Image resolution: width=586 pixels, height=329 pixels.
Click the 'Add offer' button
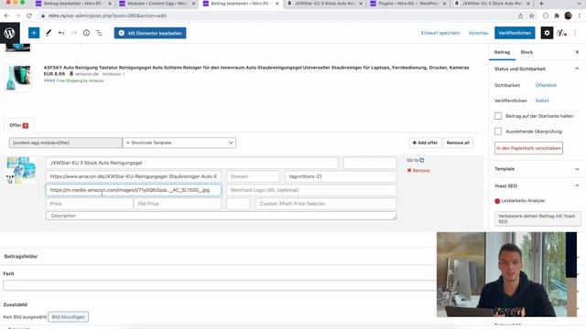point(425,143)
